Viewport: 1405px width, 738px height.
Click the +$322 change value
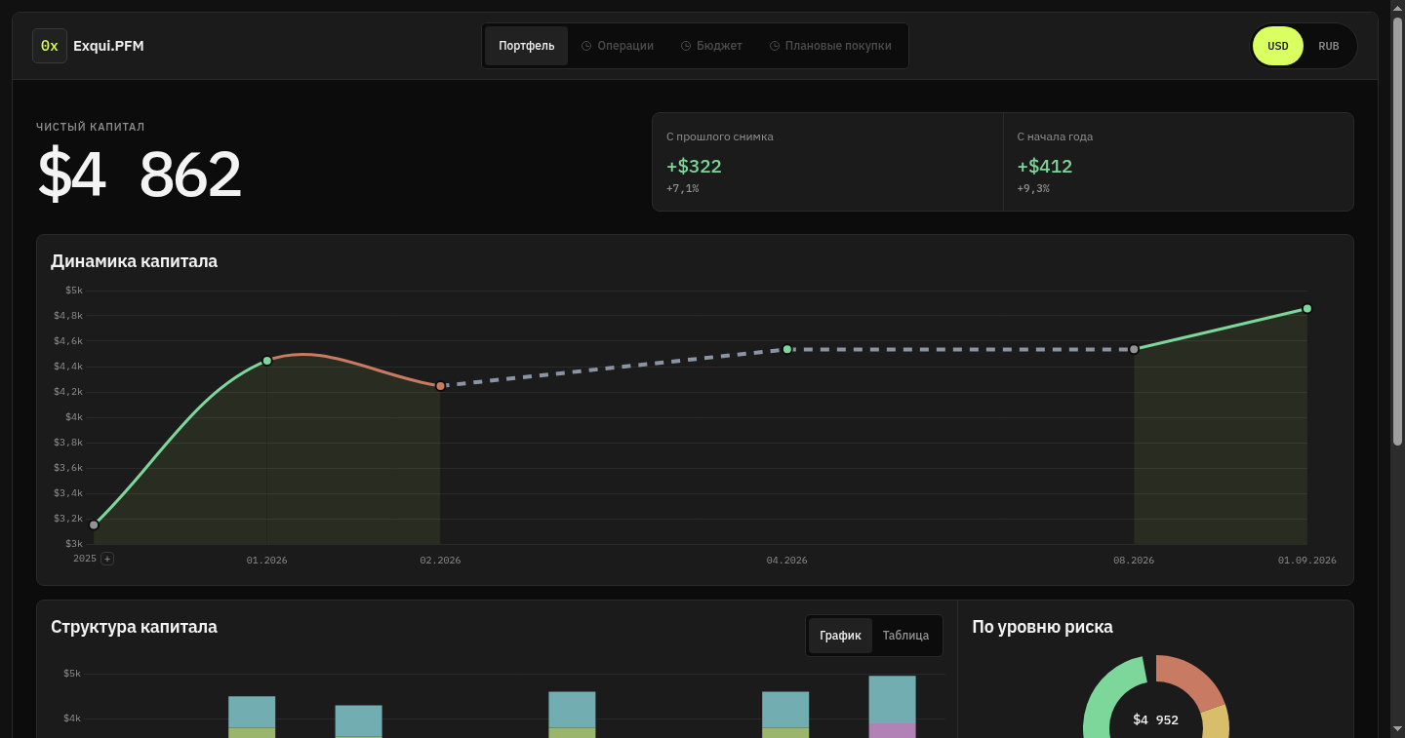(x=694, y=166)
